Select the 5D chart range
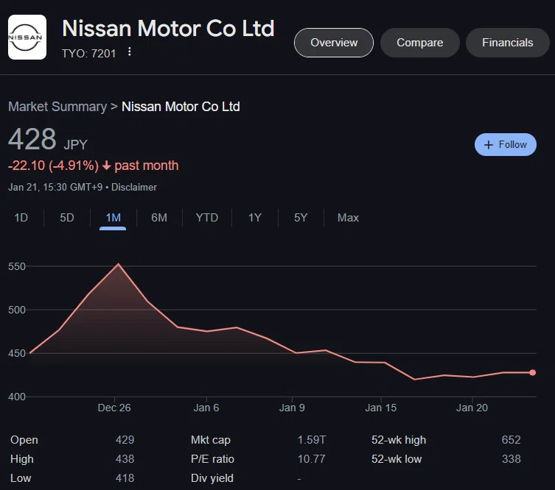555x490 pixels. click(x=67, y=218)
